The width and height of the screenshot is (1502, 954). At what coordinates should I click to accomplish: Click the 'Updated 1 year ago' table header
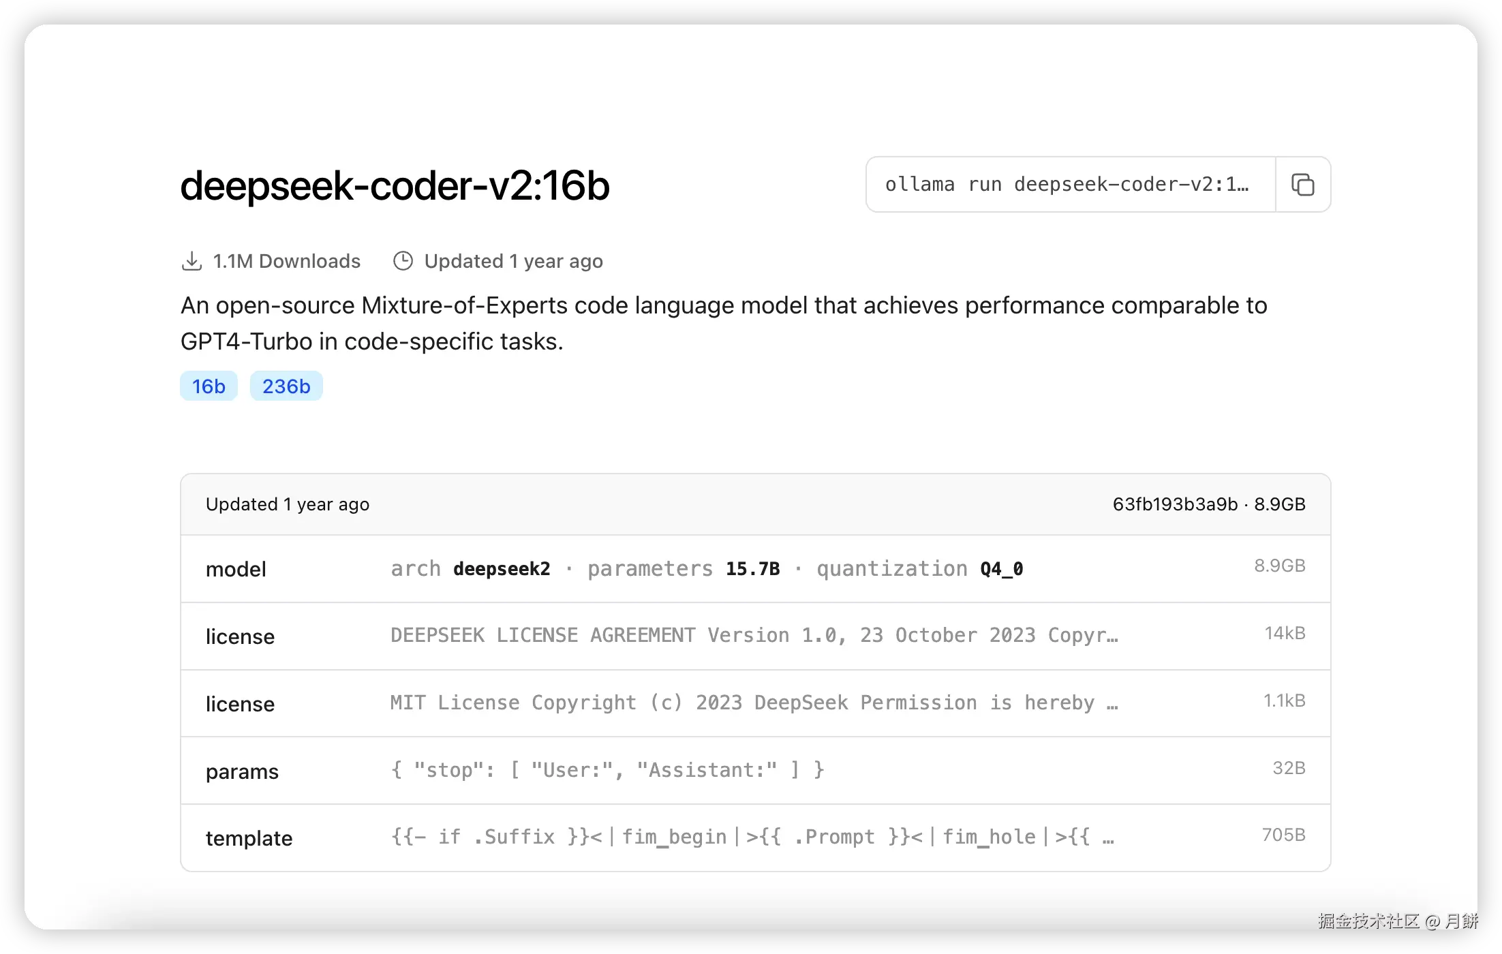pos(288,504)
